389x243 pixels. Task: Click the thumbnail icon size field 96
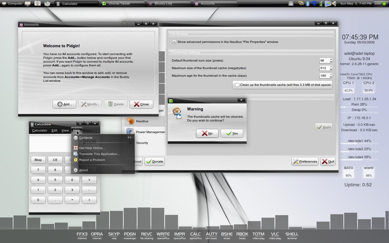324,60
